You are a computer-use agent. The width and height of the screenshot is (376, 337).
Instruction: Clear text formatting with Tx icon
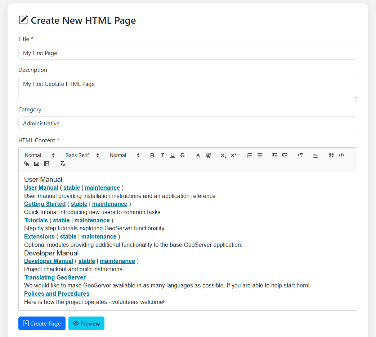(62, 164)
